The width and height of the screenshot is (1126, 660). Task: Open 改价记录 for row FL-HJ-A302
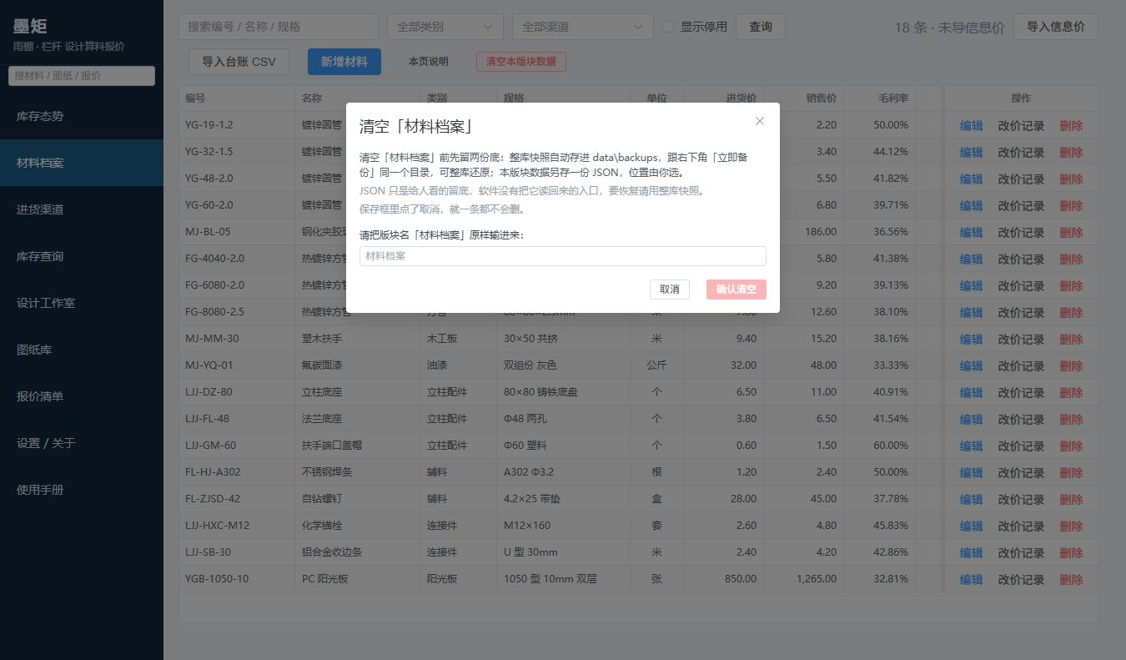(1021, 473)
